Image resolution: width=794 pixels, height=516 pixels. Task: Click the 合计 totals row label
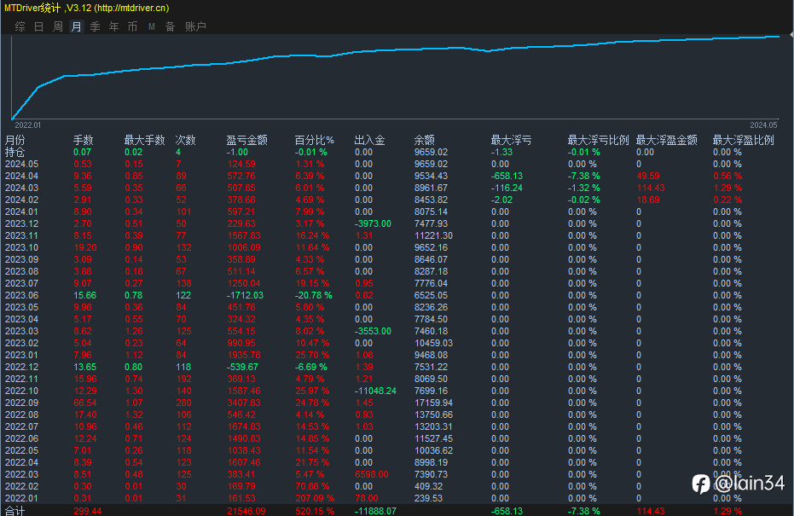tap(15, 510)
